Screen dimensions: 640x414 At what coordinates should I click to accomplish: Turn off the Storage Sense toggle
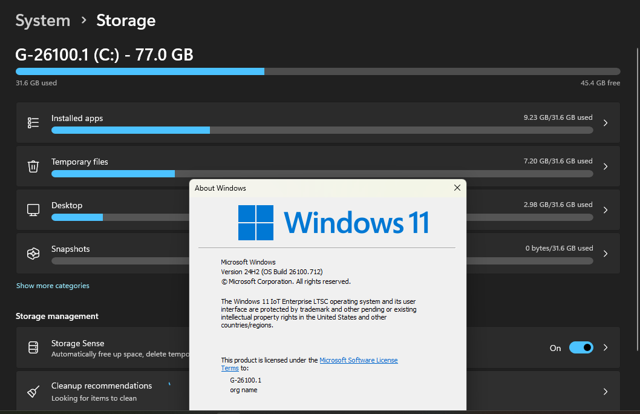pos(581,347)
